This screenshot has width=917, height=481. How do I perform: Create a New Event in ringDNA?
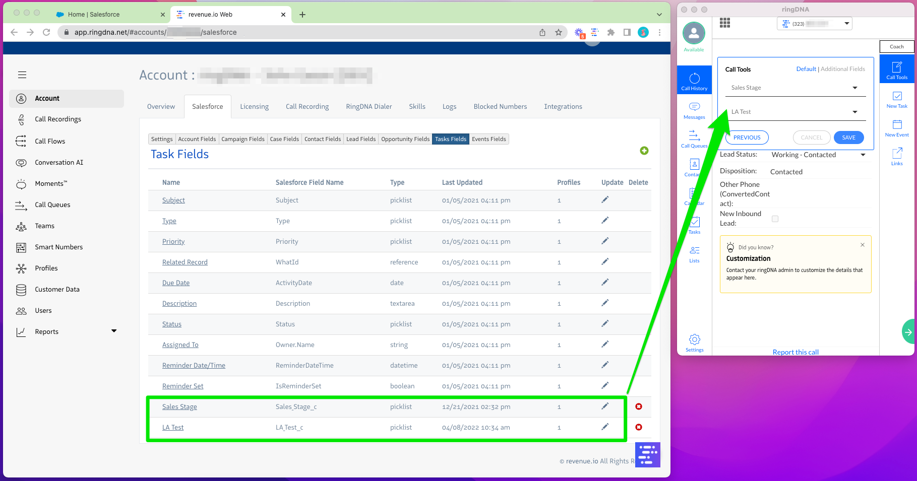[x=897, y=128]
